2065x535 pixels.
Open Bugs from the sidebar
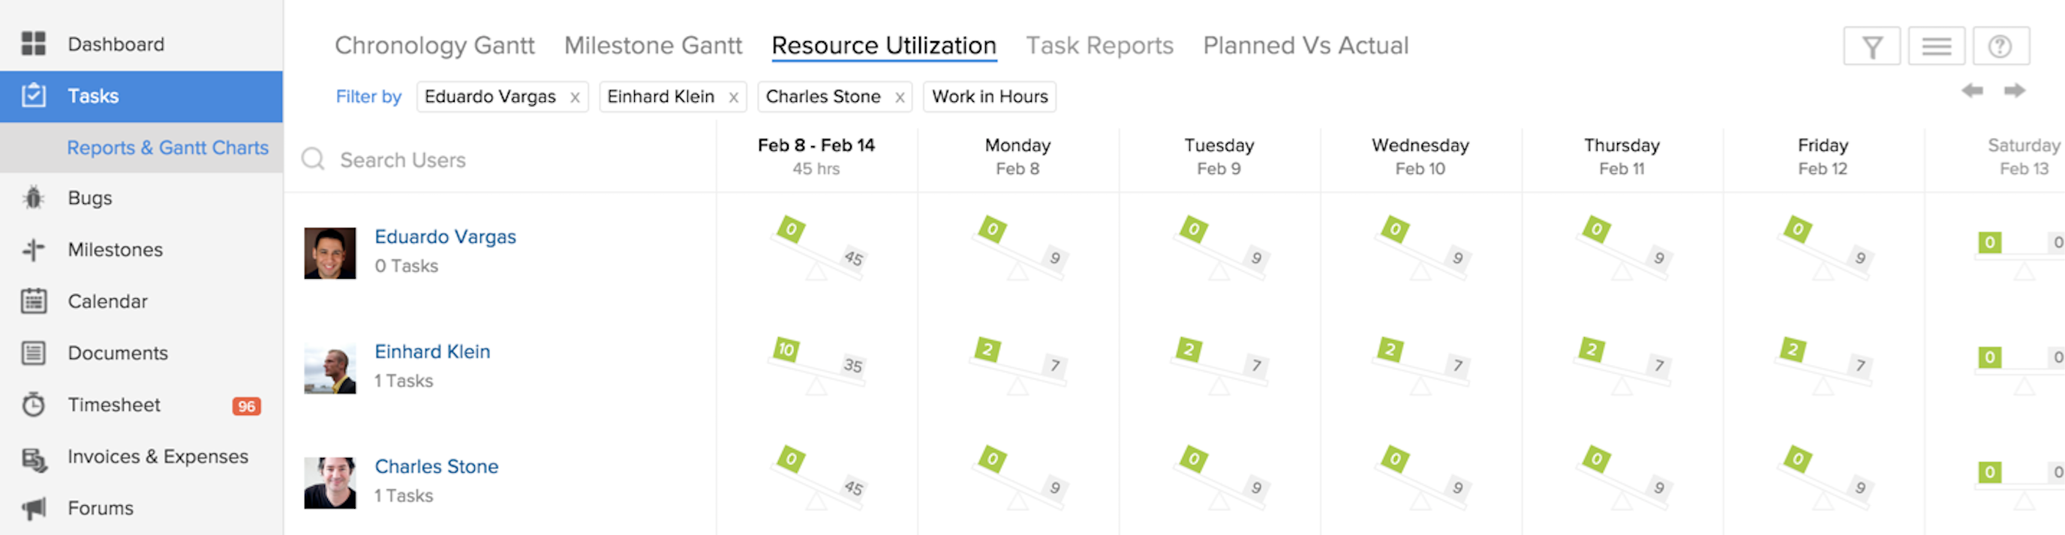coord(90,198)
